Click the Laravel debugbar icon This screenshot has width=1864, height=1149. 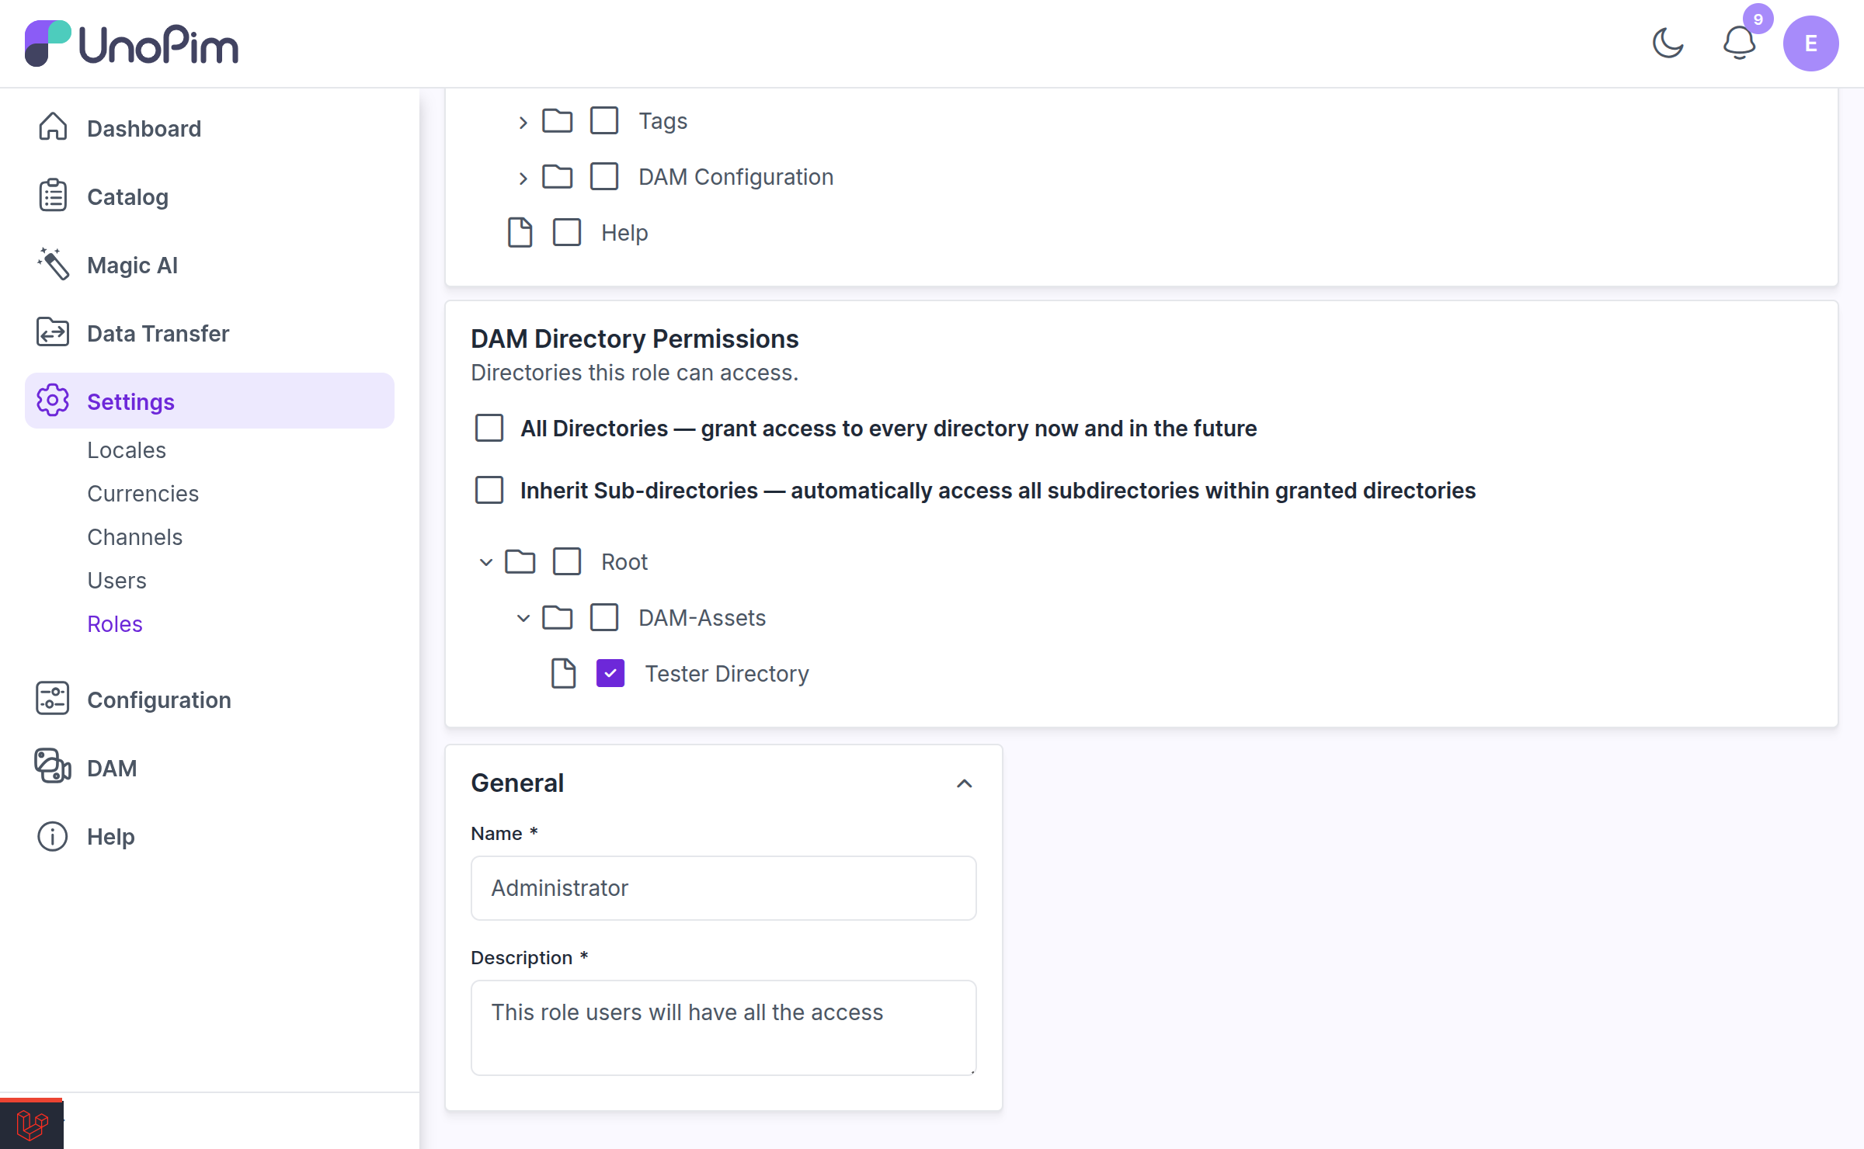click(32, 1124)
